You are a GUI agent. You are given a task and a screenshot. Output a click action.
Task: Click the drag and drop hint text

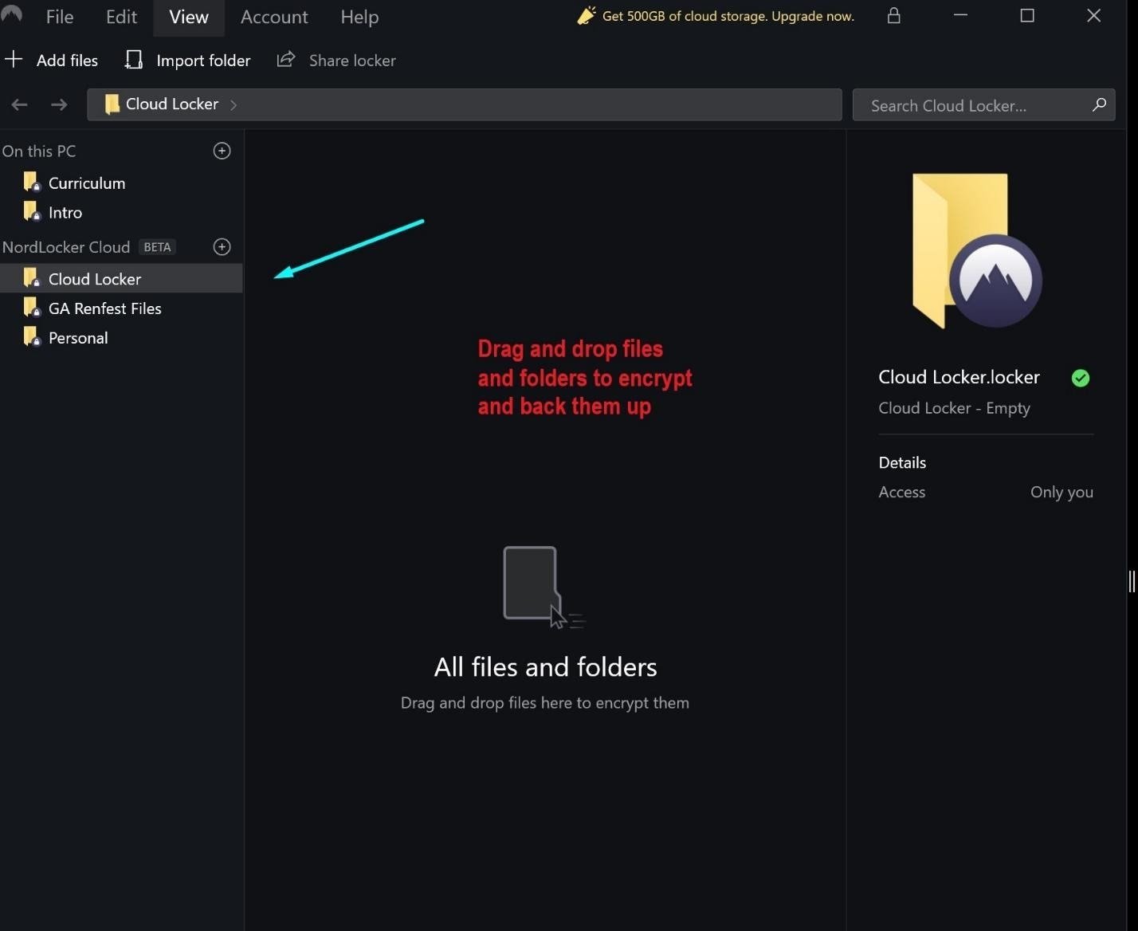click(544, 703)
